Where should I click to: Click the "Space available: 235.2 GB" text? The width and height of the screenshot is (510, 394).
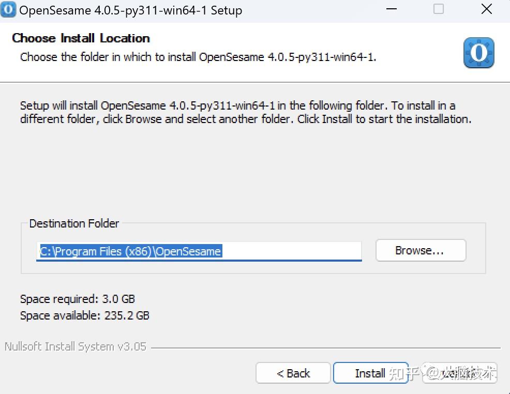coord(85,315)
